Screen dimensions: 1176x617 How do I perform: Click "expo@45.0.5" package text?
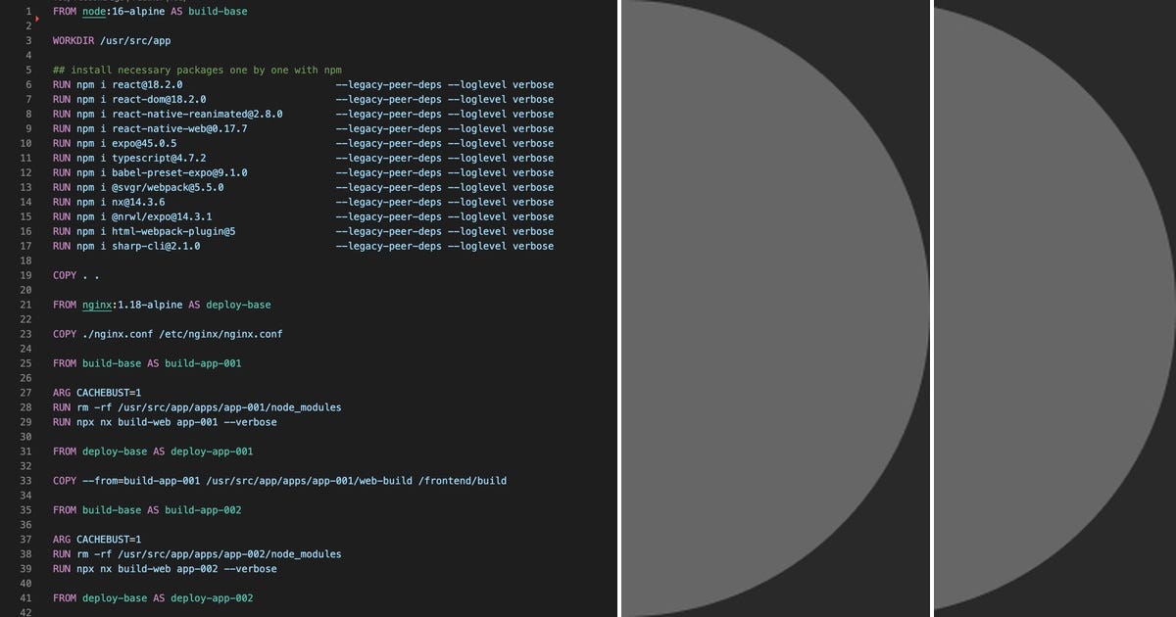tap(144, 144)
